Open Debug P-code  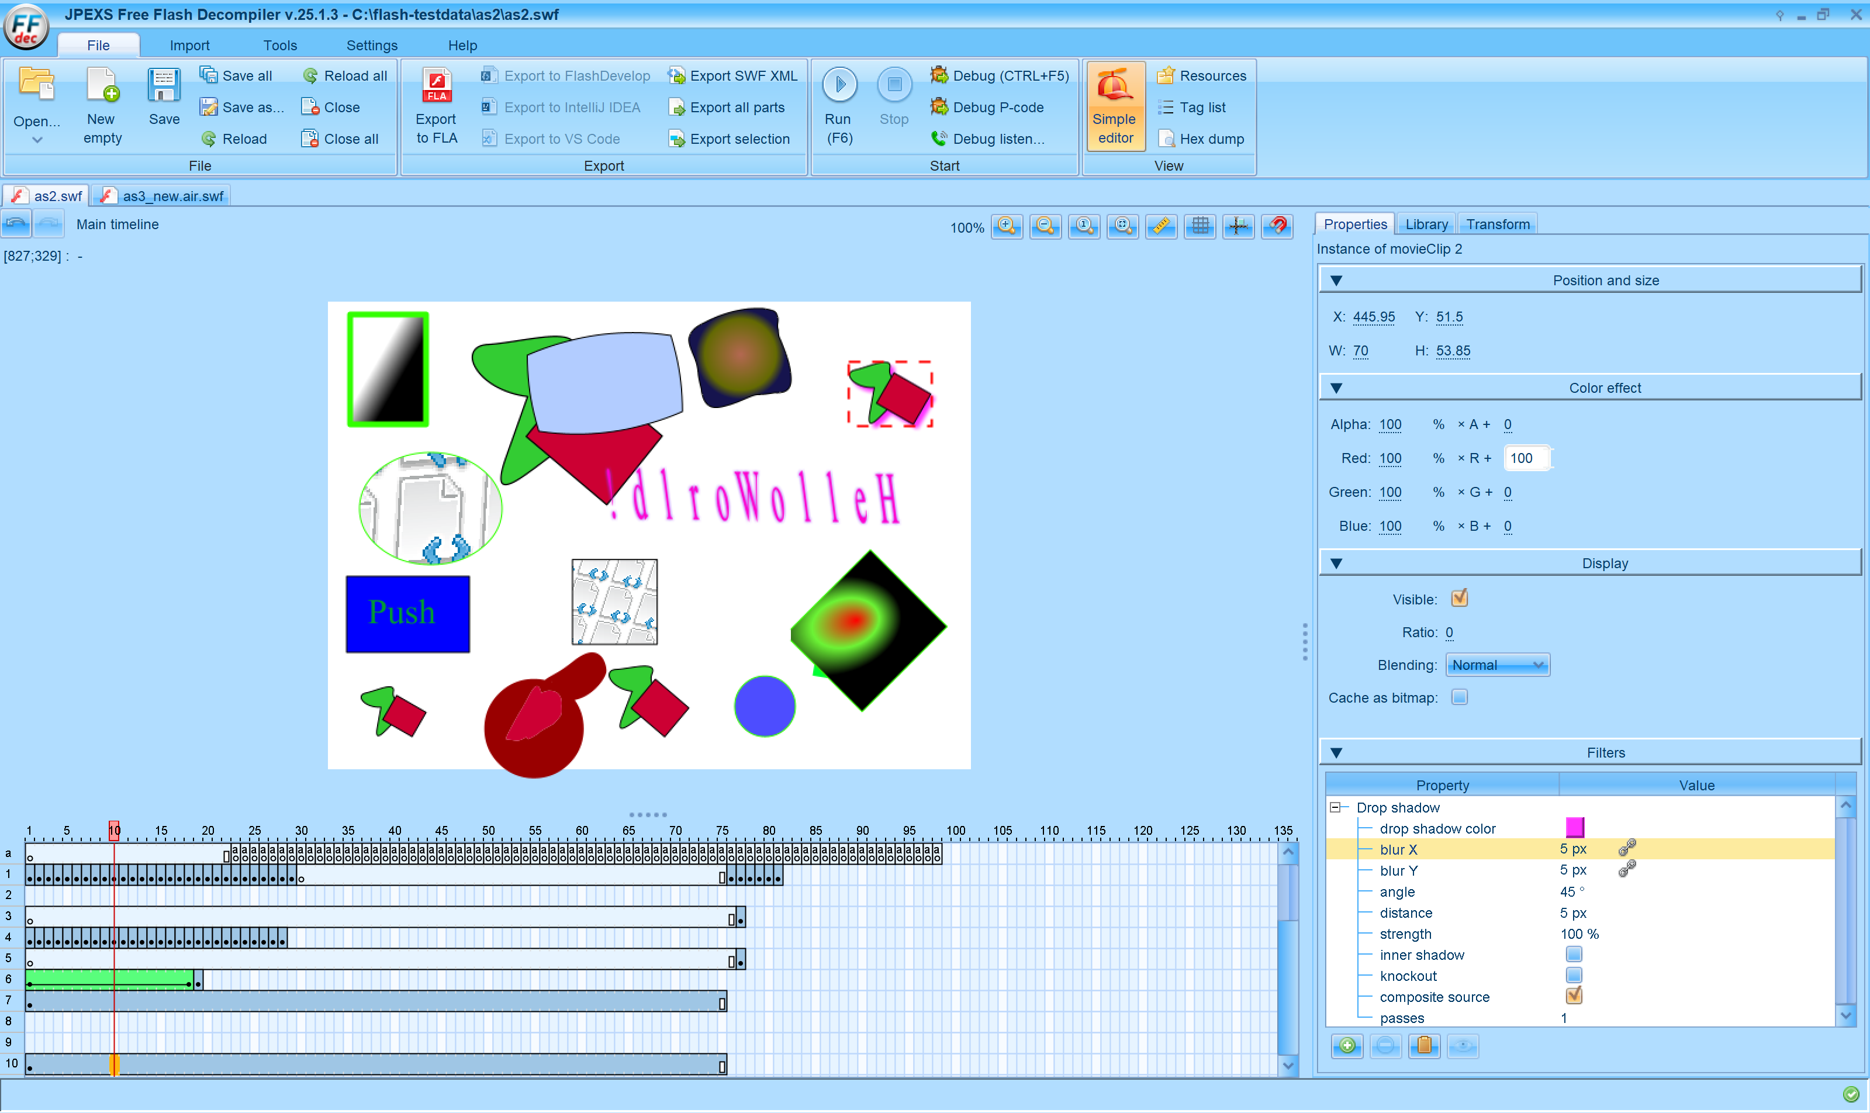click(987, 107)
